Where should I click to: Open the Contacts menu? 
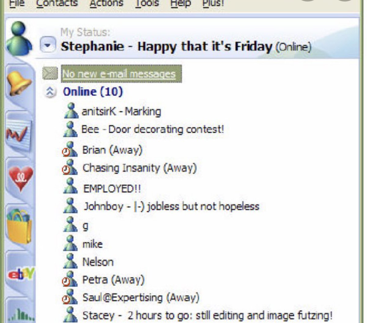tap(57, 3)
